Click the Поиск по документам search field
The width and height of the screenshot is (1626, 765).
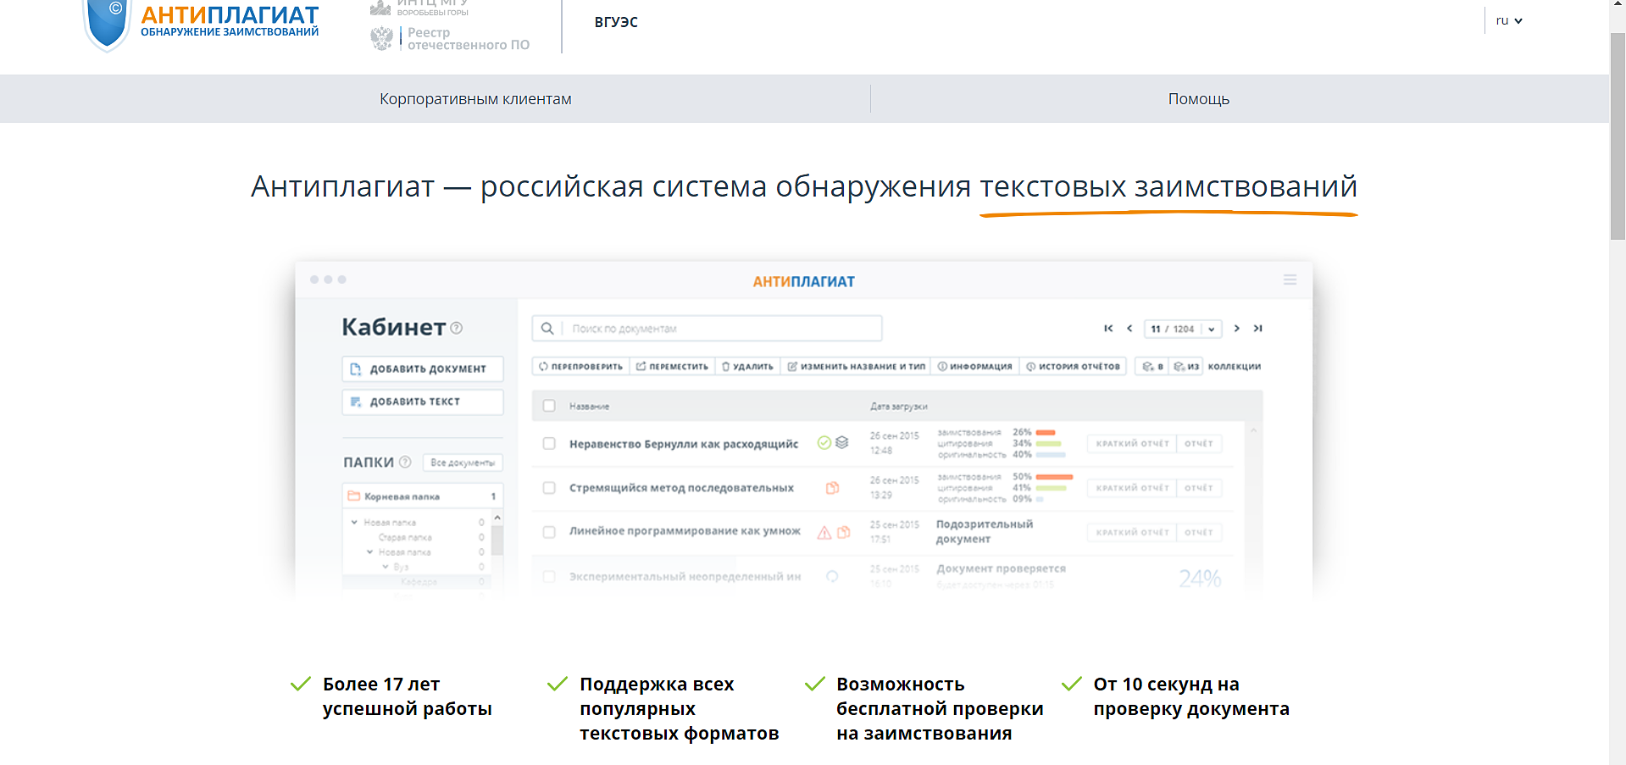tap(707, 328)
